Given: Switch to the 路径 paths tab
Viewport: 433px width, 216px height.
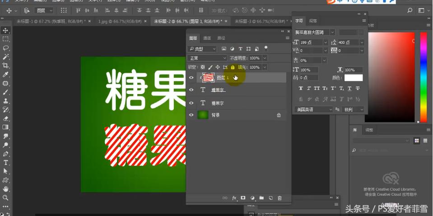Looking at the screenshot, I should 221,38.
